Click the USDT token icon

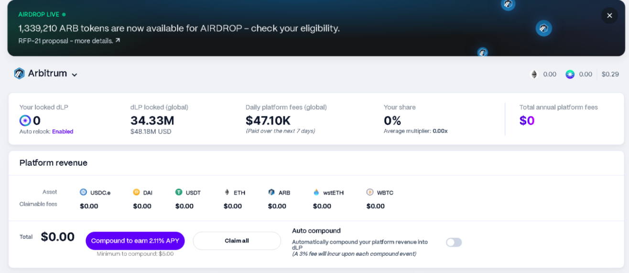click(179, 192)
